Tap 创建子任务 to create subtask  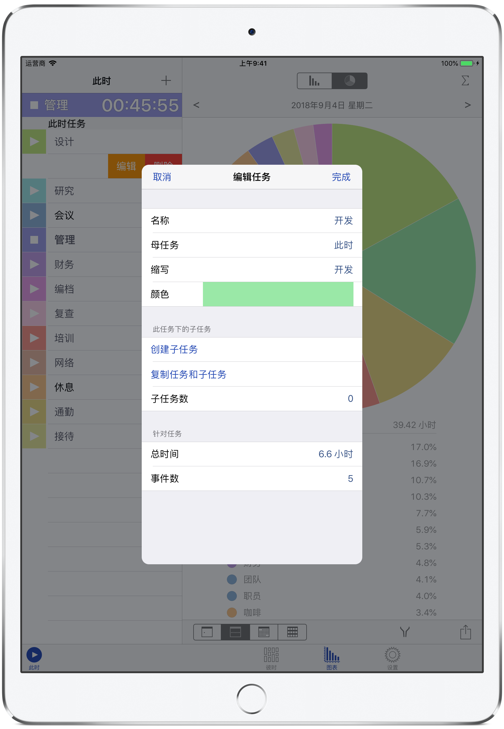[x=174, y=349]
